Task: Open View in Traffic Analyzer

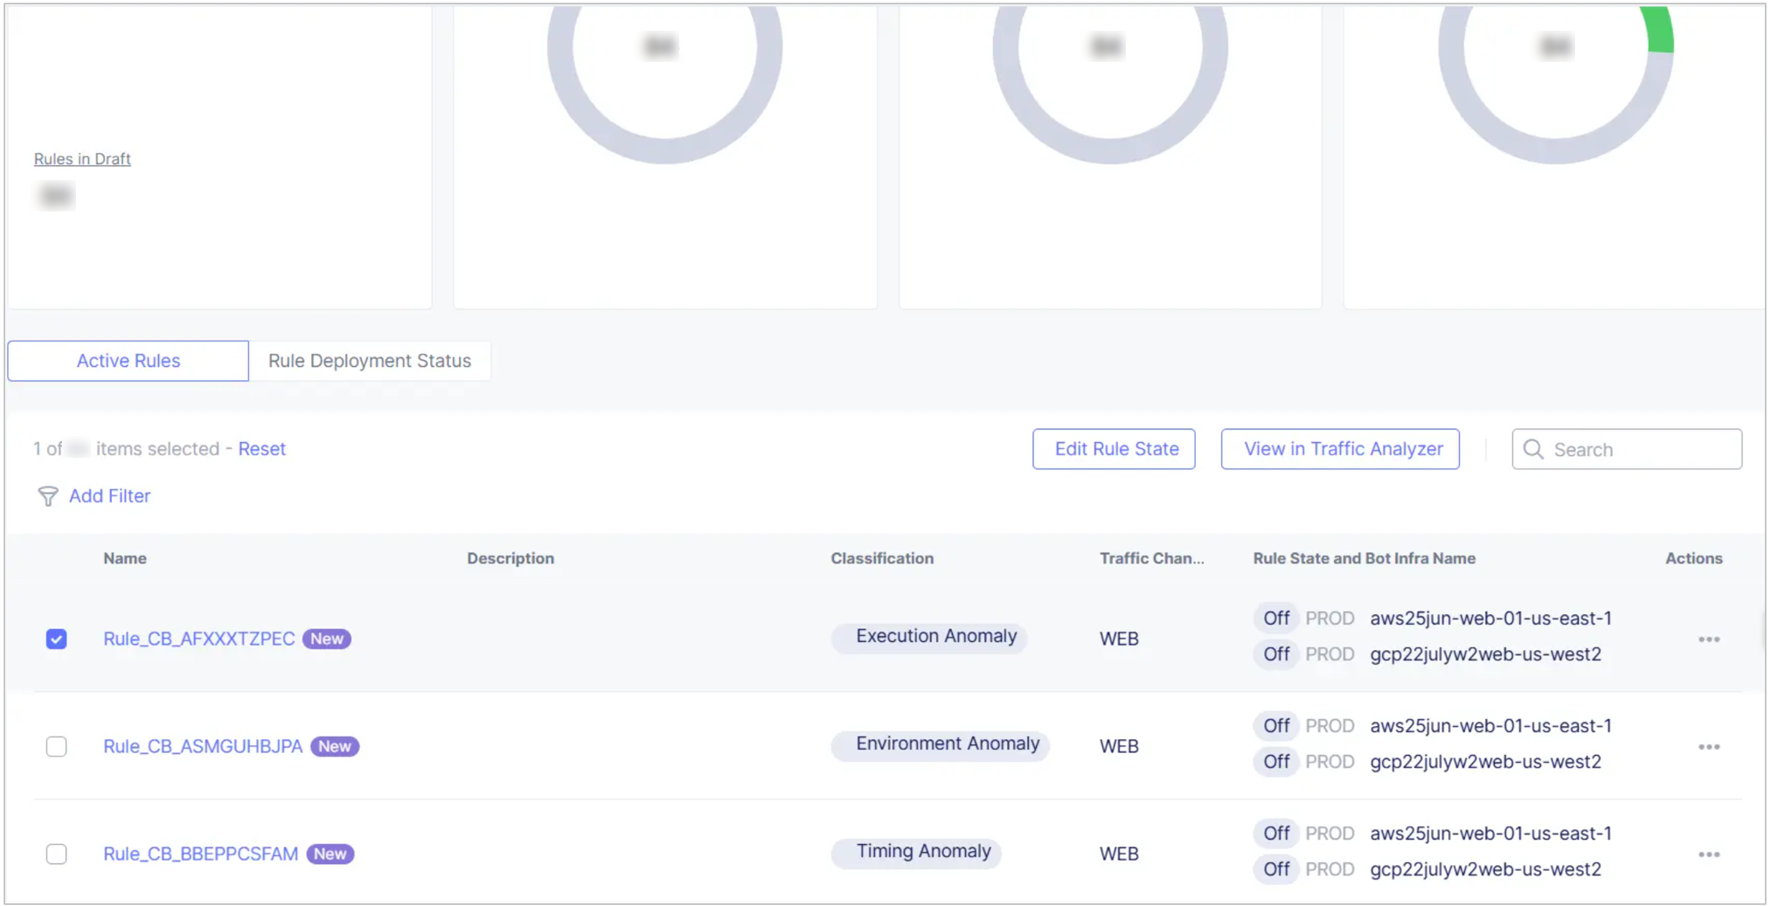Action: pos(1340,449)
